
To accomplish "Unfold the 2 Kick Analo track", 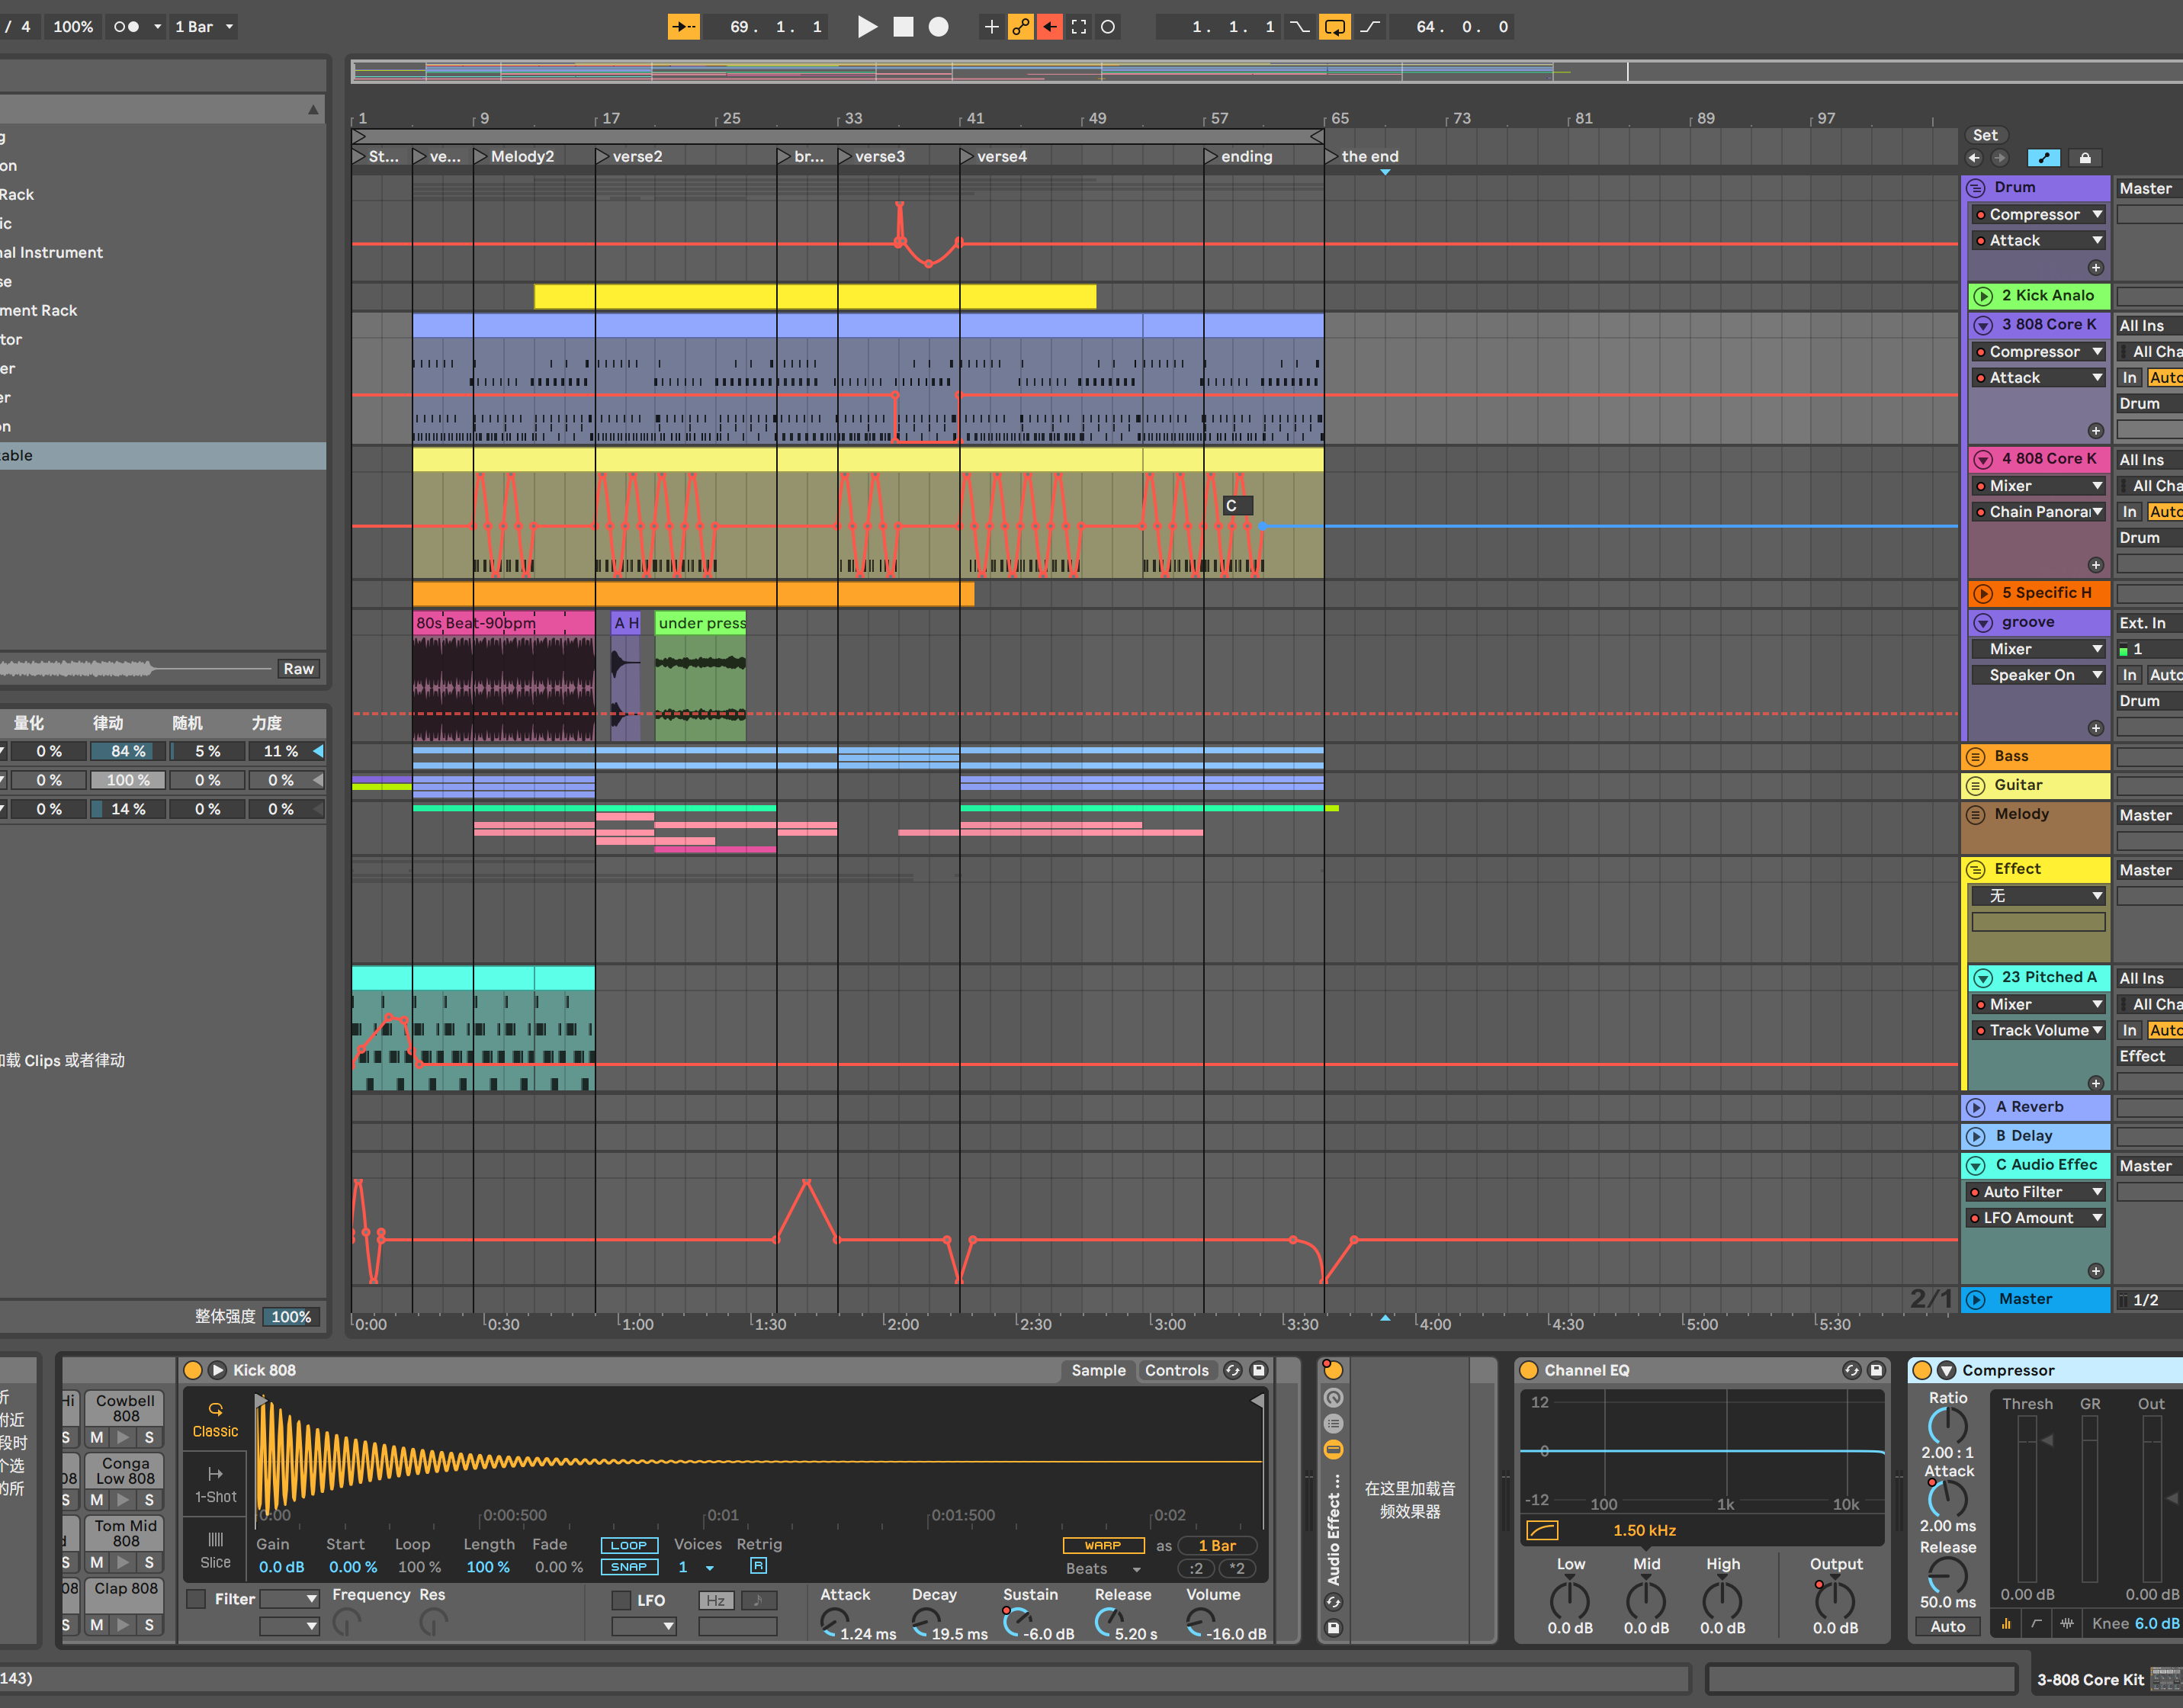I will (x=1982, y=296).
